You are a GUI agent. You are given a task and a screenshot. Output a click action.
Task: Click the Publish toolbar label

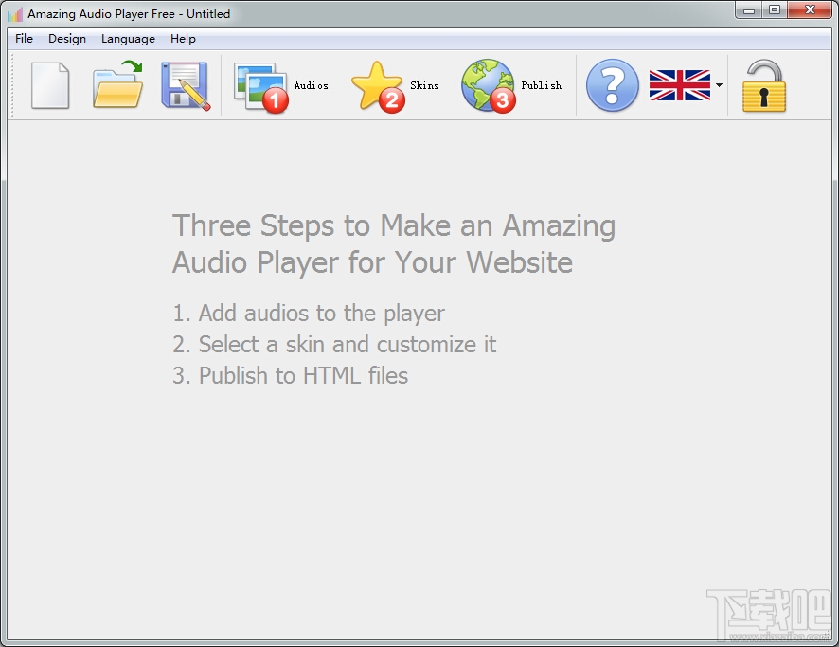542,85
